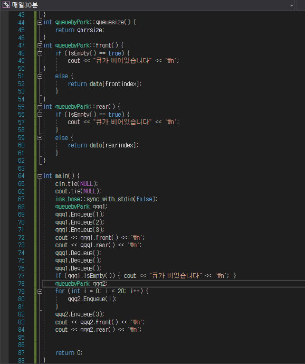Click line number 55 in the margin

(21, 107)
